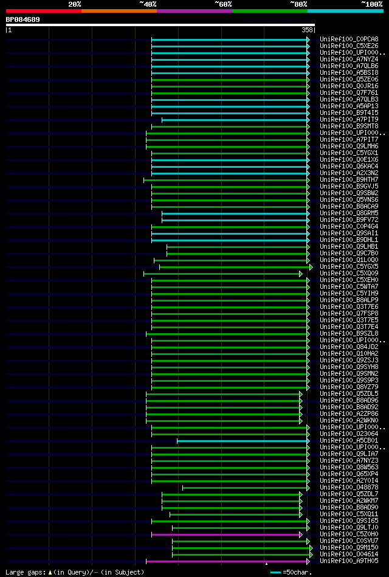Select the UniRef100_A2WKN0 label
This screenshot has width=389, height=577.
click(x=349, y=421)
